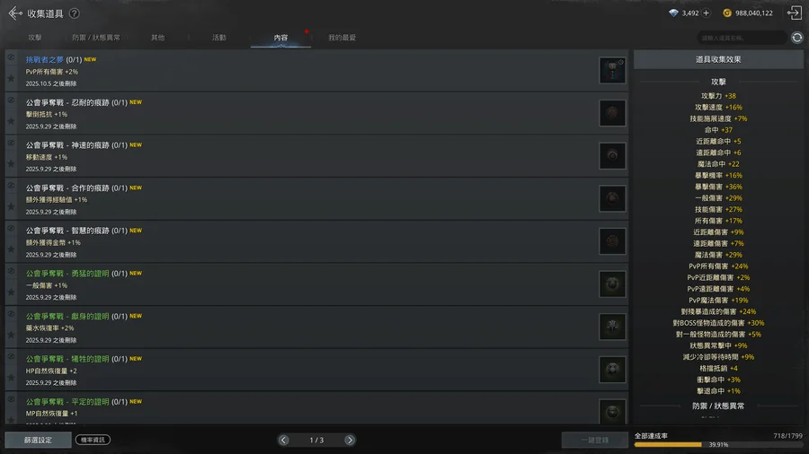
Task: Toggle the favorite star for 神速的痕跡
Action: [x=11, y=163]
